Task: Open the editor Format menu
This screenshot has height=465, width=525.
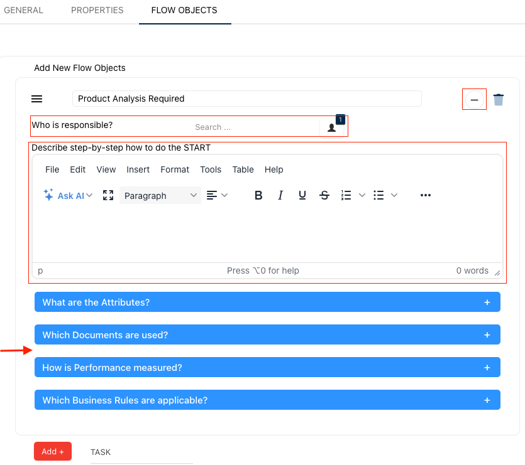Action: point(175,170)
